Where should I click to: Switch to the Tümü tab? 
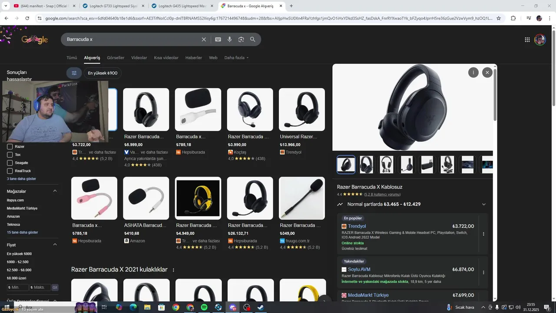[x=72, y=58]
